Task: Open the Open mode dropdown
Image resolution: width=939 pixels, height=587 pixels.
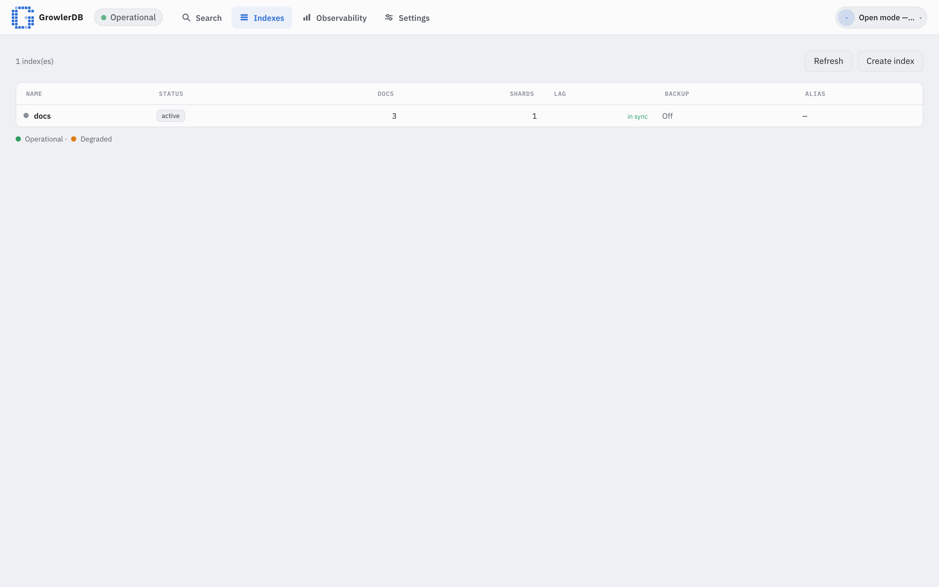Action: coord(881,18)
